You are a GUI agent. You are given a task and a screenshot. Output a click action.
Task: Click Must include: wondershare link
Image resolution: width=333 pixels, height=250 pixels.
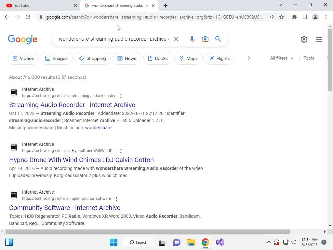coord(98,128)
